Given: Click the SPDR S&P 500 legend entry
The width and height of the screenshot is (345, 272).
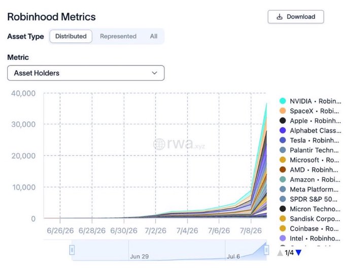Looking at the screenshot, I should click(x=308, y=199).
